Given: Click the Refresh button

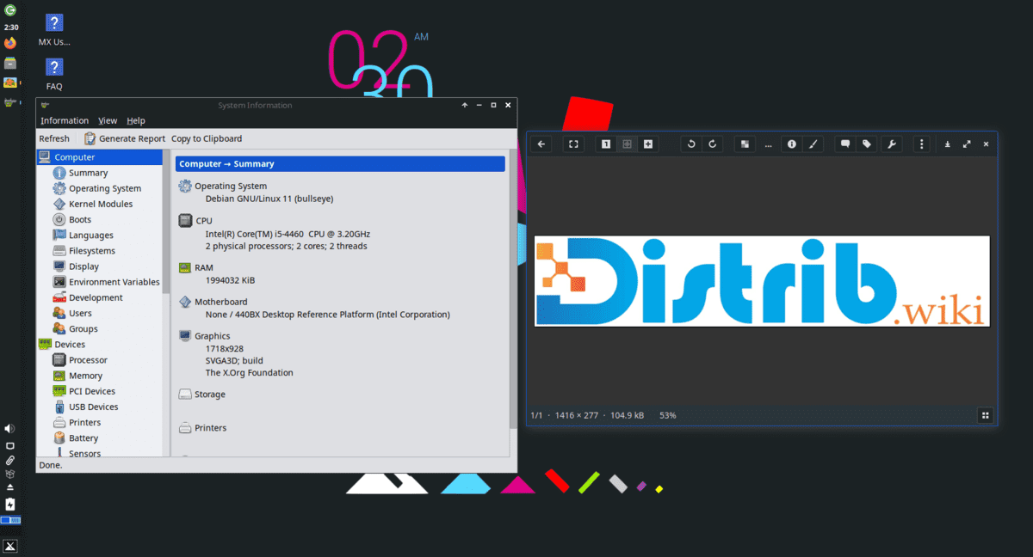Looking at the screenshot, I should (x=54, y=138).
